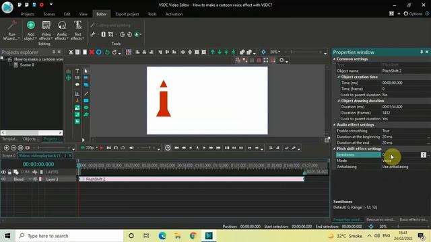Open the Video effects menu
Image resolution: width=431 pixels, height=242 pixels.
[x=46, y=30]
